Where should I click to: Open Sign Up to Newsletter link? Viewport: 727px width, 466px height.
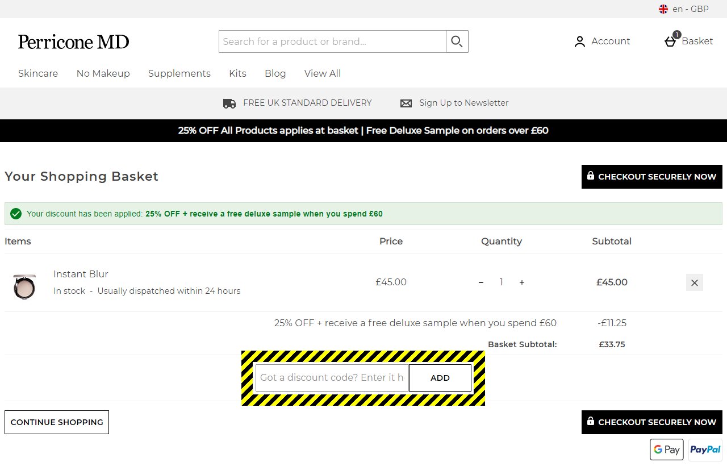[464, 103]
